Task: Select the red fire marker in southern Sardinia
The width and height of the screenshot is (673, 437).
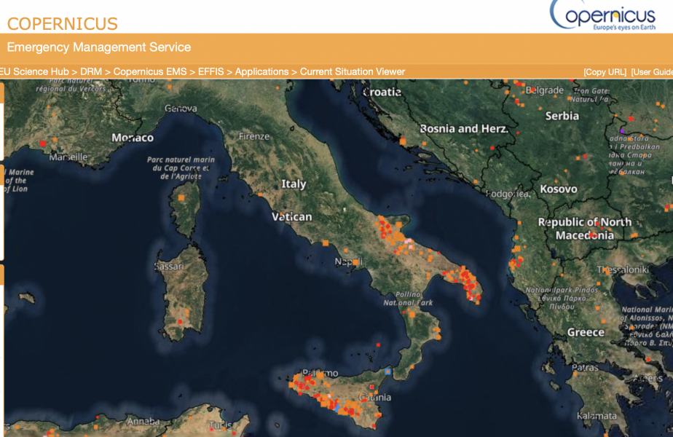Action: pyautogui.click(x=181, y=322)
